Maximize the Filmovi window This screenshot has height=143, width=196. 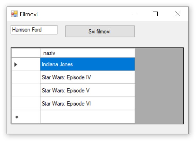click(x=155, y=14)
